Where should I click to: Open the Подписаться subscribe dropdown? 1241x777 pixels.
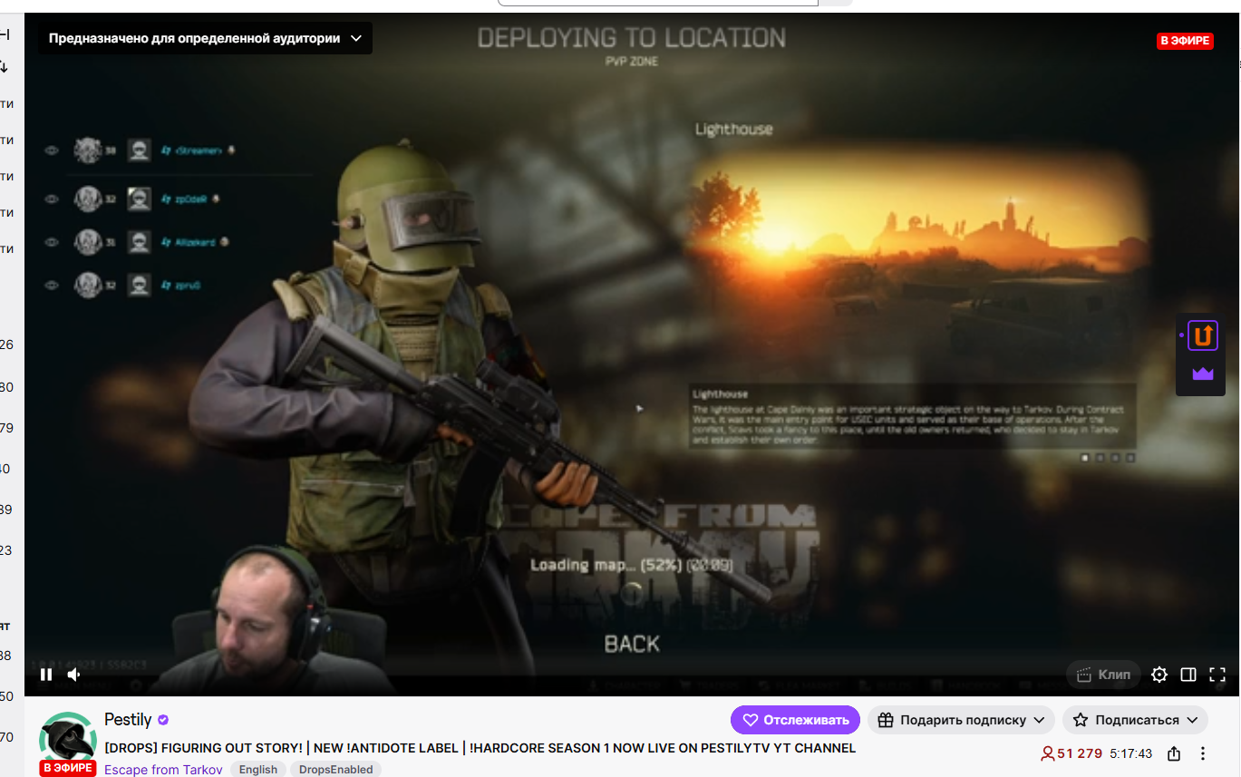[x=1136, y=720]
